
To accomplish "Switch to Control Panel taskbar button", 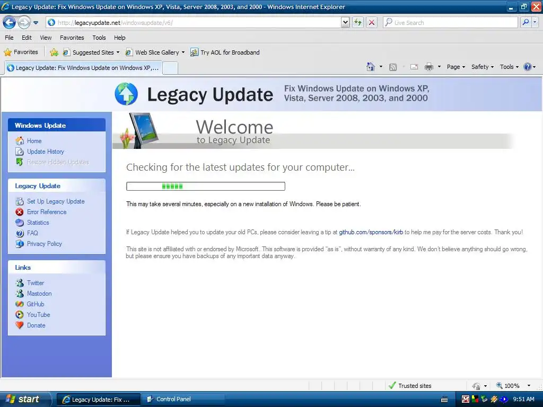I will point(183,399).
